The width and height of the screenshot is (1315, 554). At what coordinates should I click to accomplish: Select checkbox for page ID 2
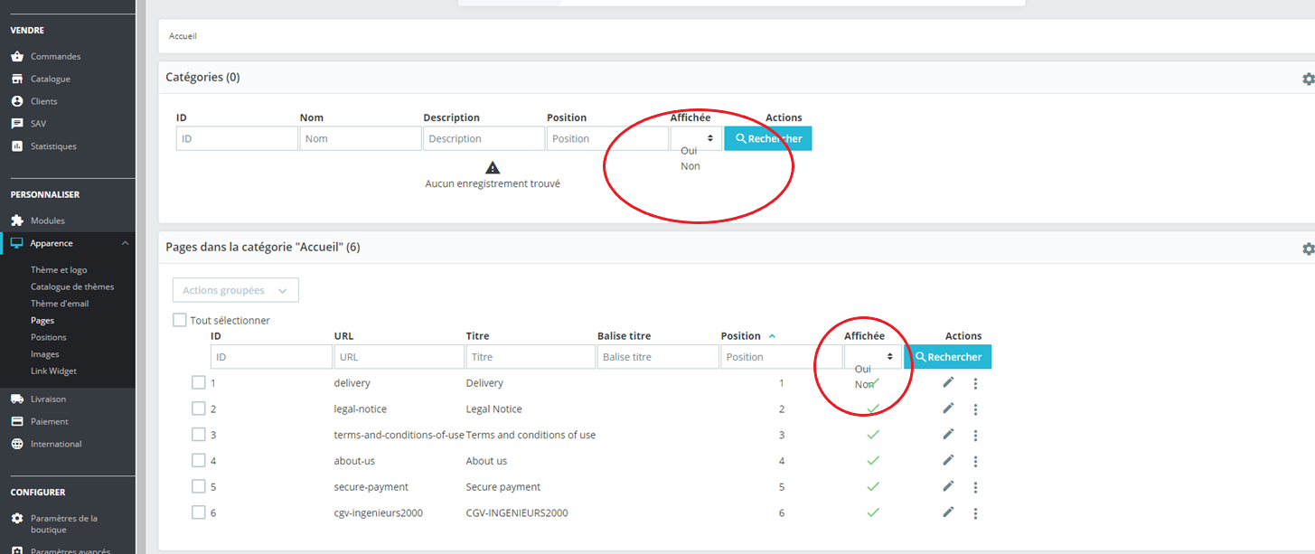[x=199, y=408]
